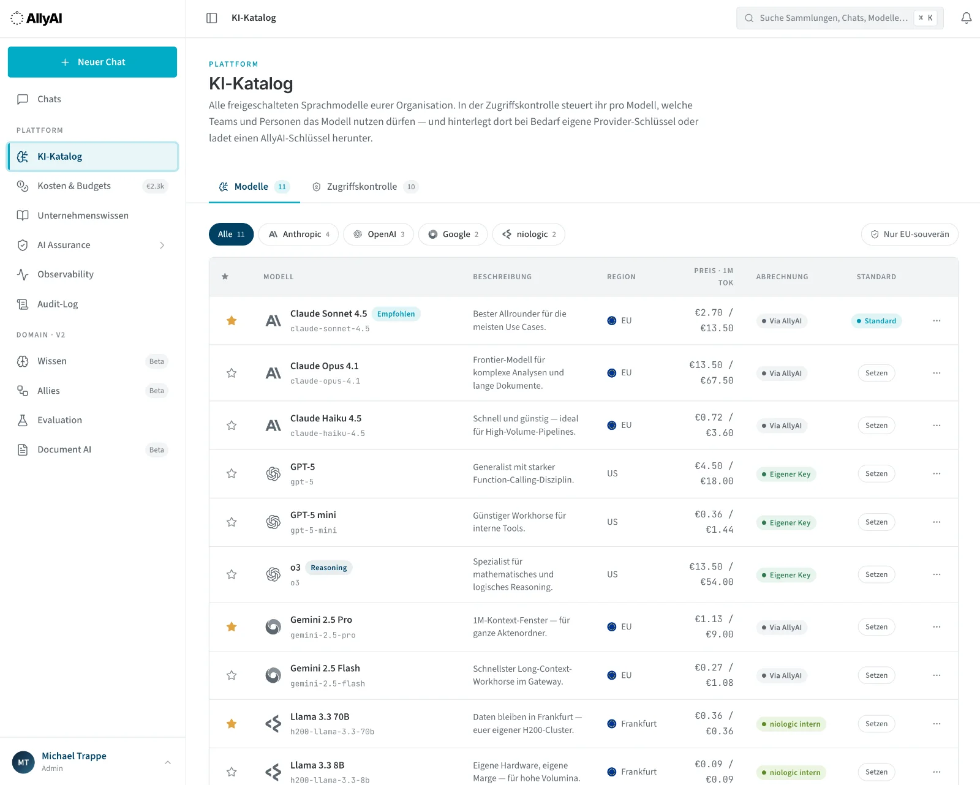Open the Allies page
The width and height of the screenshot is (980, 785).
point(92,391)
